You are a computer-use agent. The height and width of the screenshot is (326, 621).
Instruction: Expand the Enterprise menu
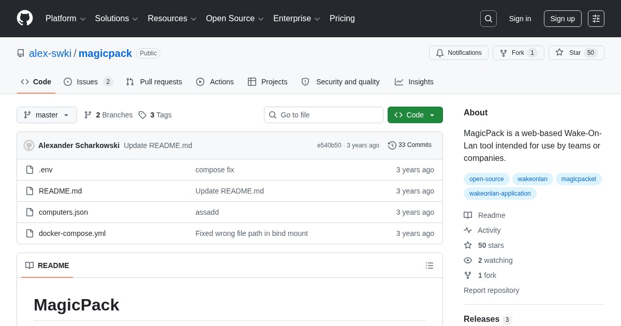[297, 19]
